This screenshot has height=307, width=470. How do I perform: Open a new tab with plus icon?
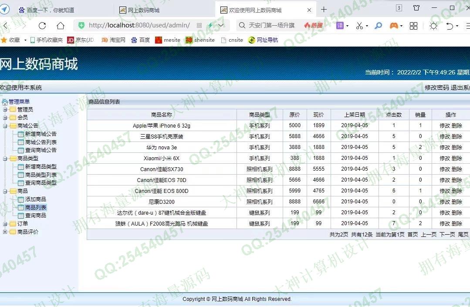pyautogui.click(x=324, y=10)
